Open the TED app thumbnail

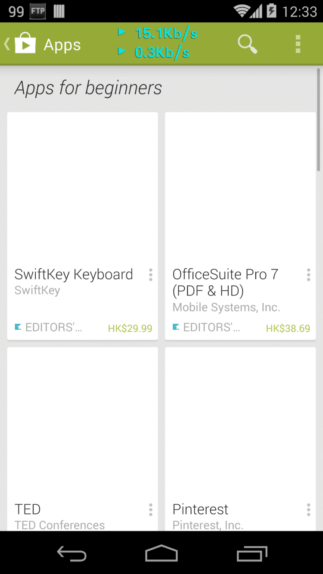click(x=82, y=422)
